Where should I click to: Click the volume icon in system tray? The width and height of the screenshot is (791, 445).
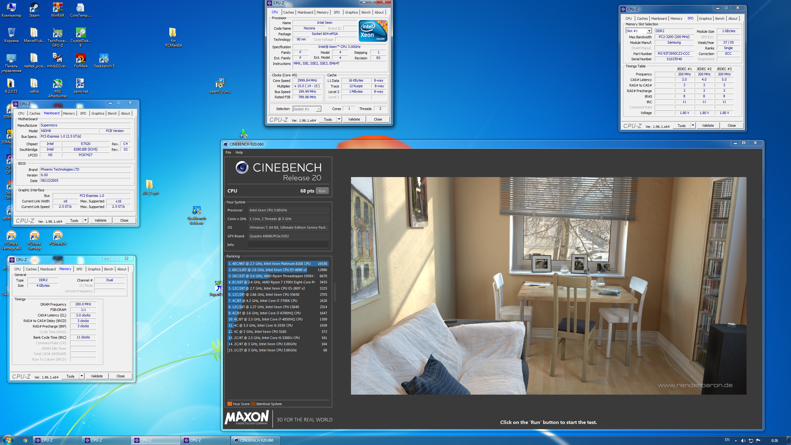(743, 440)
